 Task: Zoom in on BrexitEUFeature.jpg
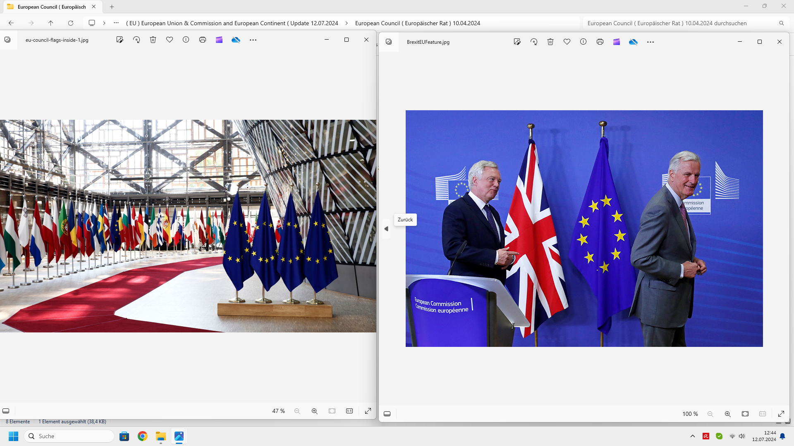(728, 414)
